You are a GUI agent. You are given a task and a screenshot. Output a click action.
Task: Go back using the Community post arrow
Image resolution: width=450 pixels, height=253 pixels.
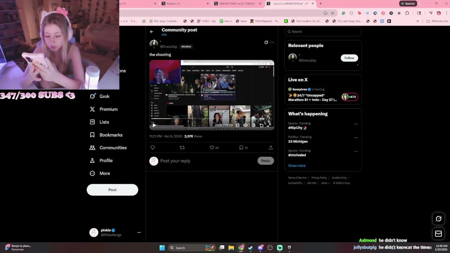click(x=152, y=32)
